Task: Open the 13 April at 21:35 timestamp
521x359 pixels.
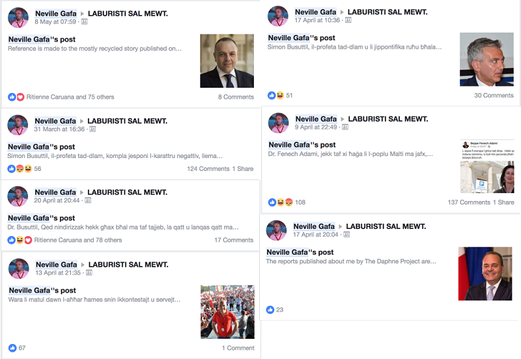Action: point(58,273)
